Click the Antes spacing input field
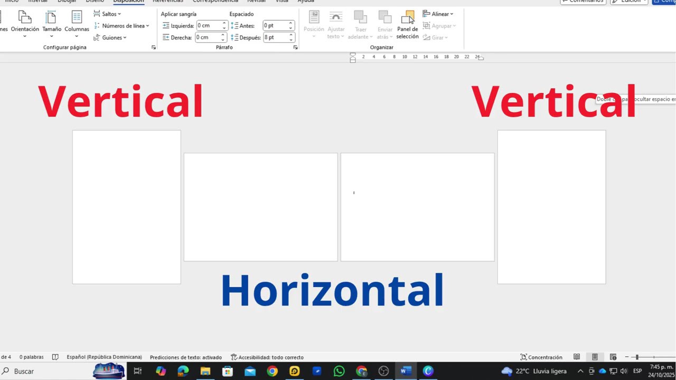The width and height of the screenshot is (676, 380). click(275, 25)
